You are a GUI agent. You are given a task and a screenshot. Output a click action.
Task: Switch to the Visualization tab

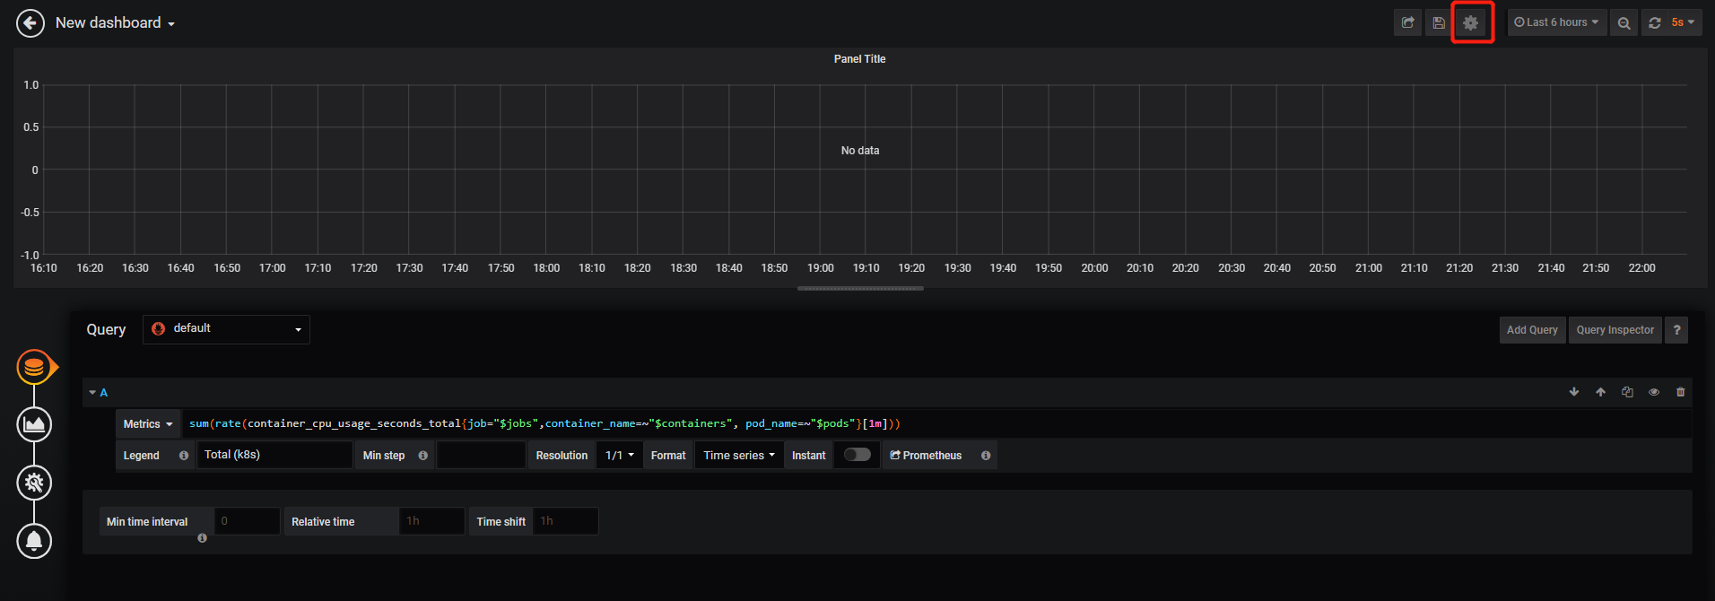tap(34, 424)
